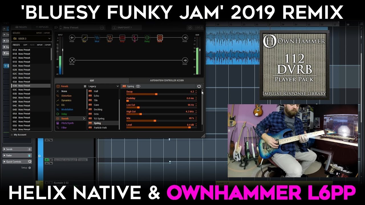Open Automation/Controller Assign tab
This screenshot has height=205, width=365.
[167, 81]
